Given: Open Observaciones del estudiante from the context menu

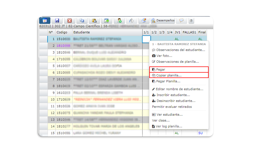Looking at the screenshot, I should click(x=179, y=50).
